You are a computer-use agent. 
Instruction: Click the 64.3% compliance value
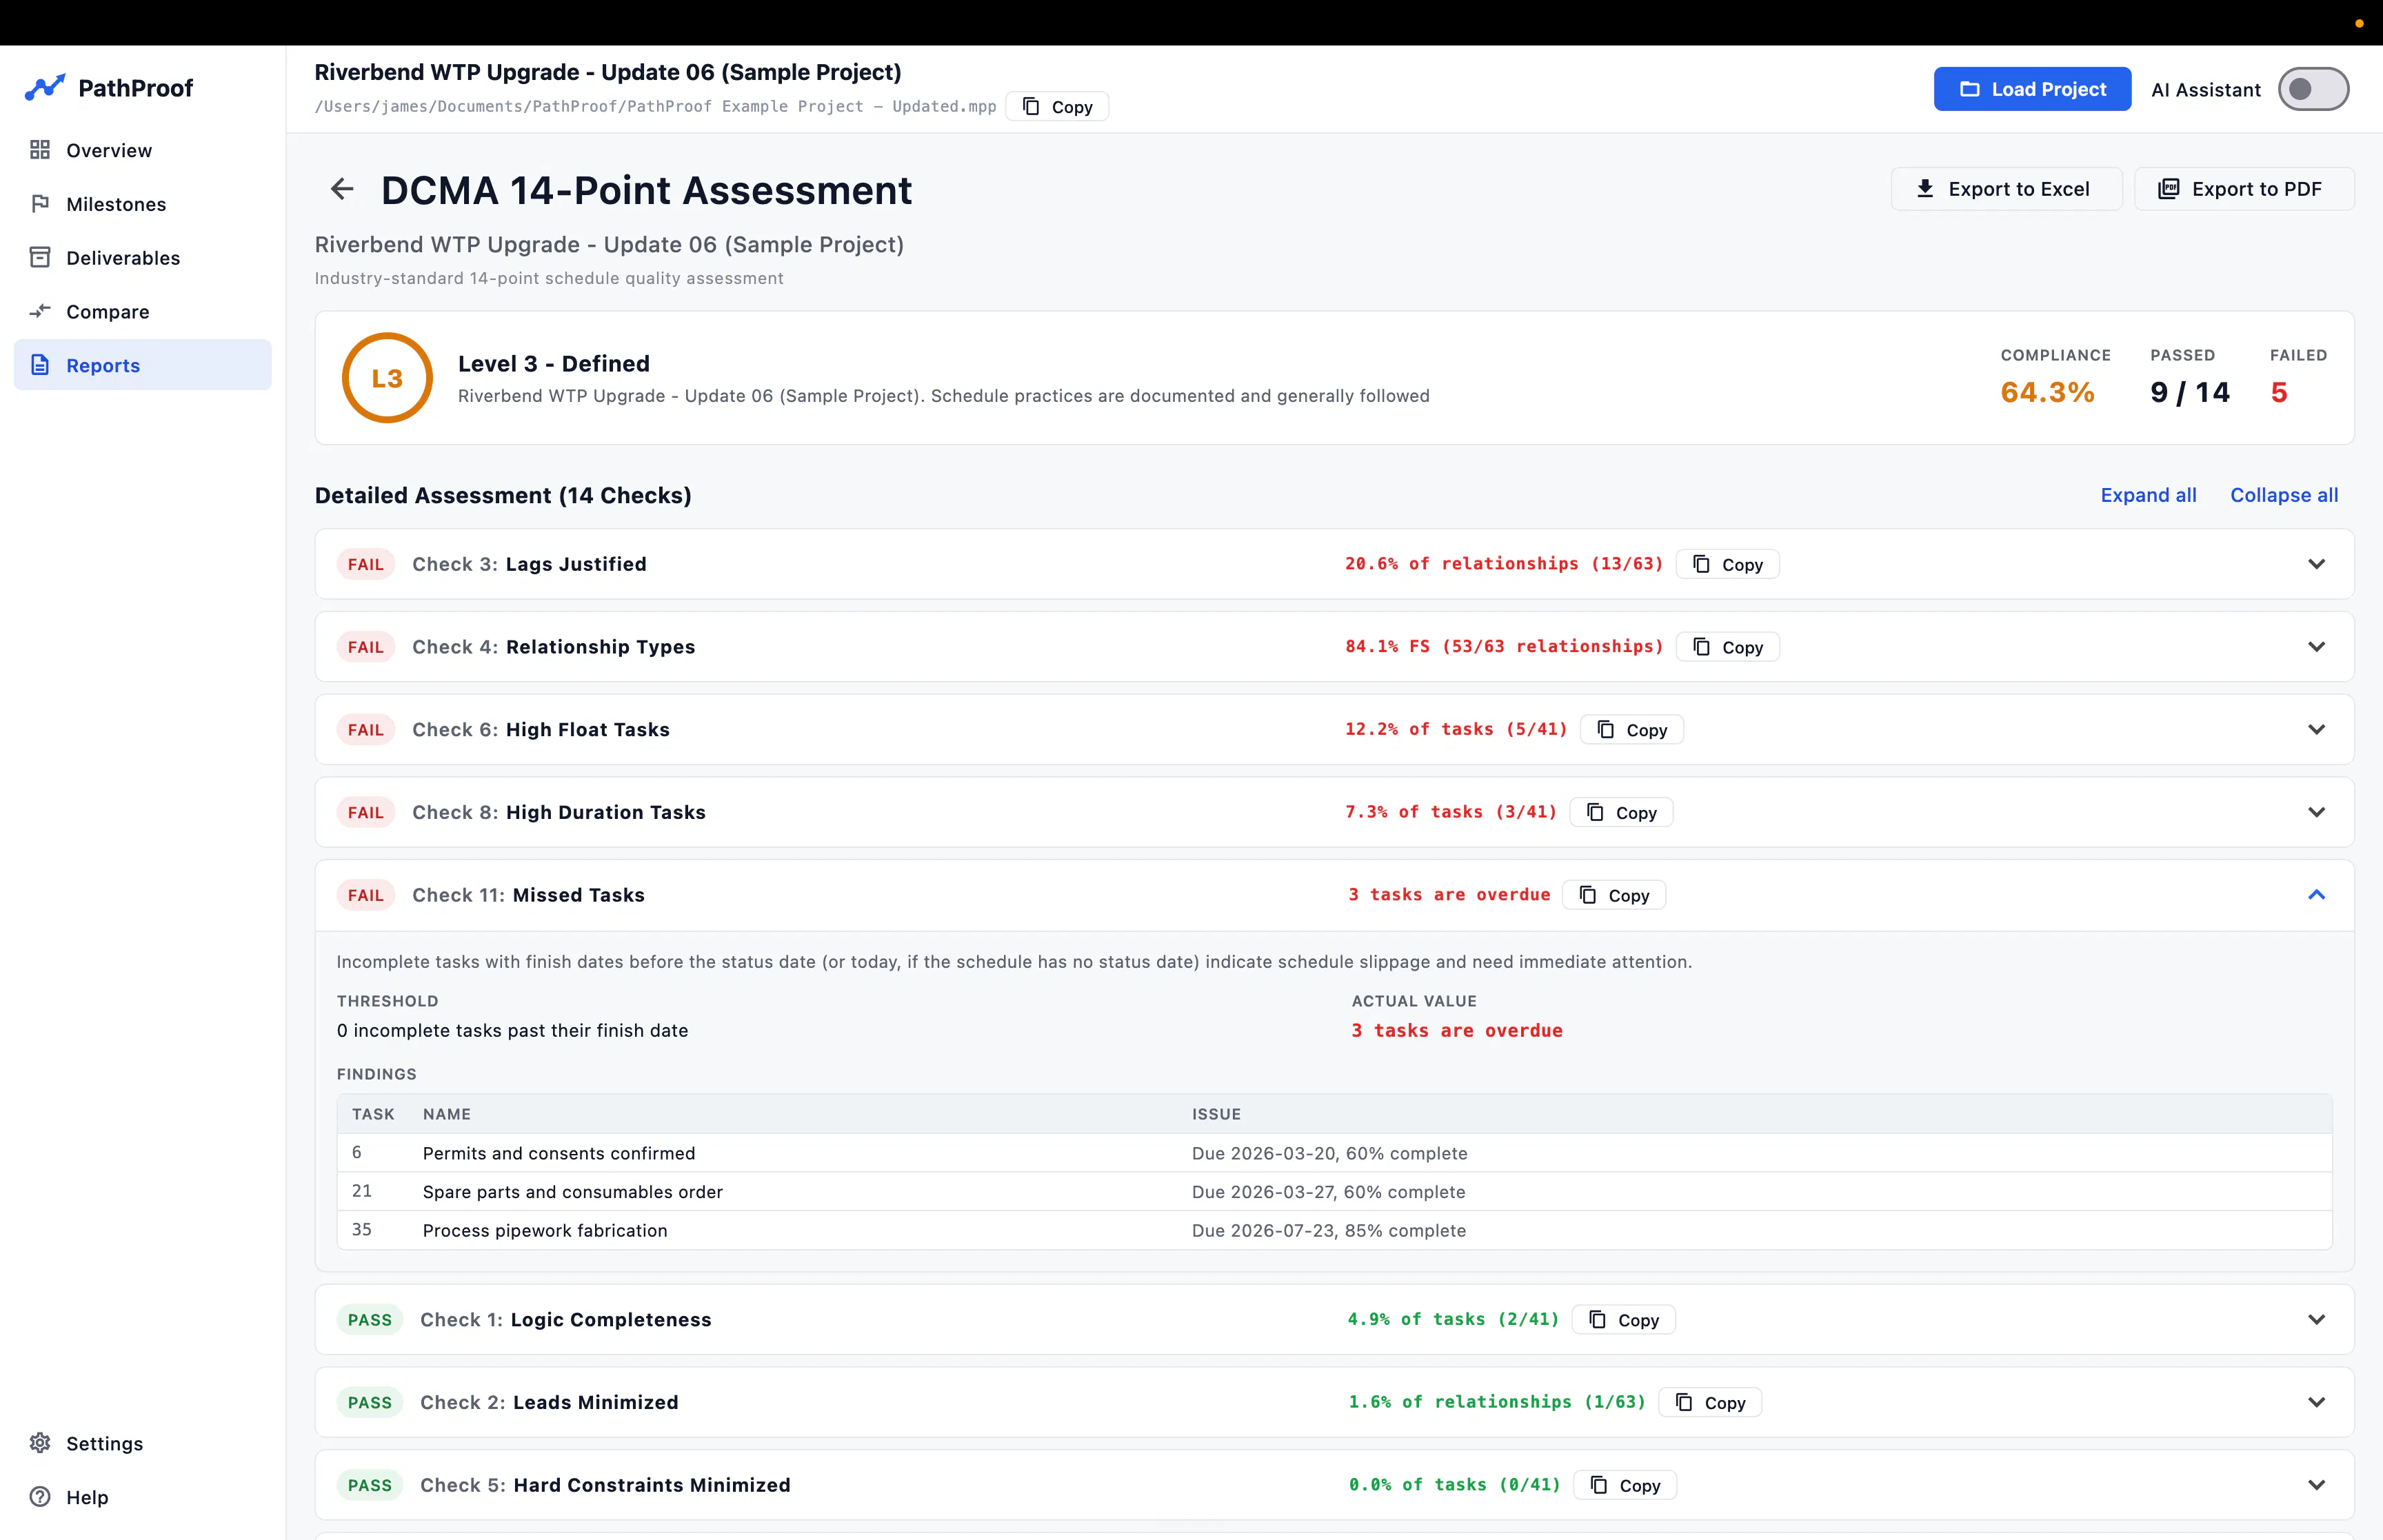[2047, 392]
